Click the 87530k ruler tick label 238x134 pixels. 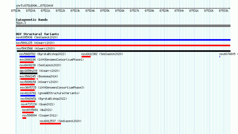pyautogui.click(x=179, y=11)
